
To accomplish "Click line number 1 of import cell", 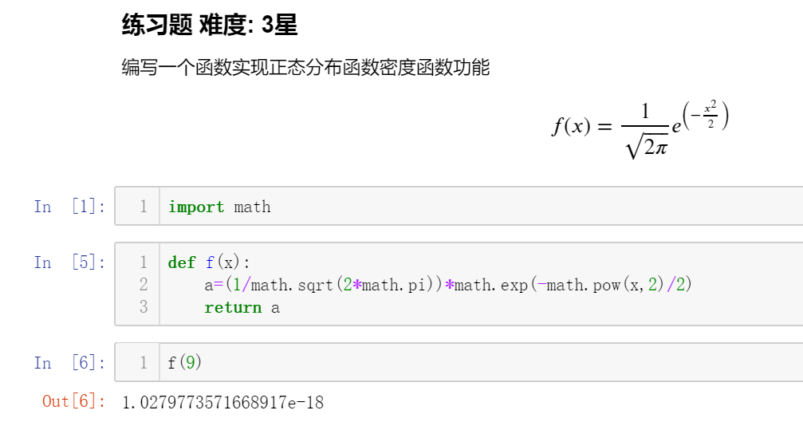I will coord(144,207).
